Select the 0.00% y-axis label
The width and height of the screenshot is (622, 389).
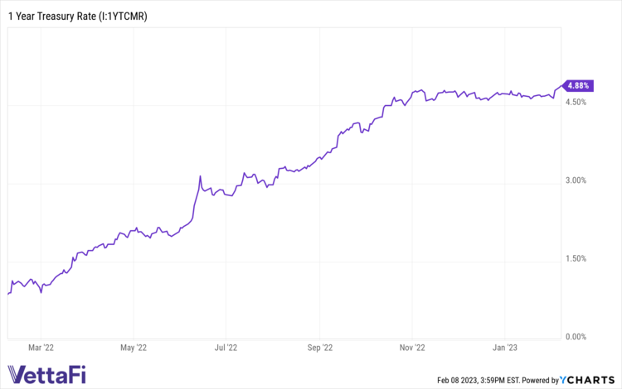click(x=576, y=337)
